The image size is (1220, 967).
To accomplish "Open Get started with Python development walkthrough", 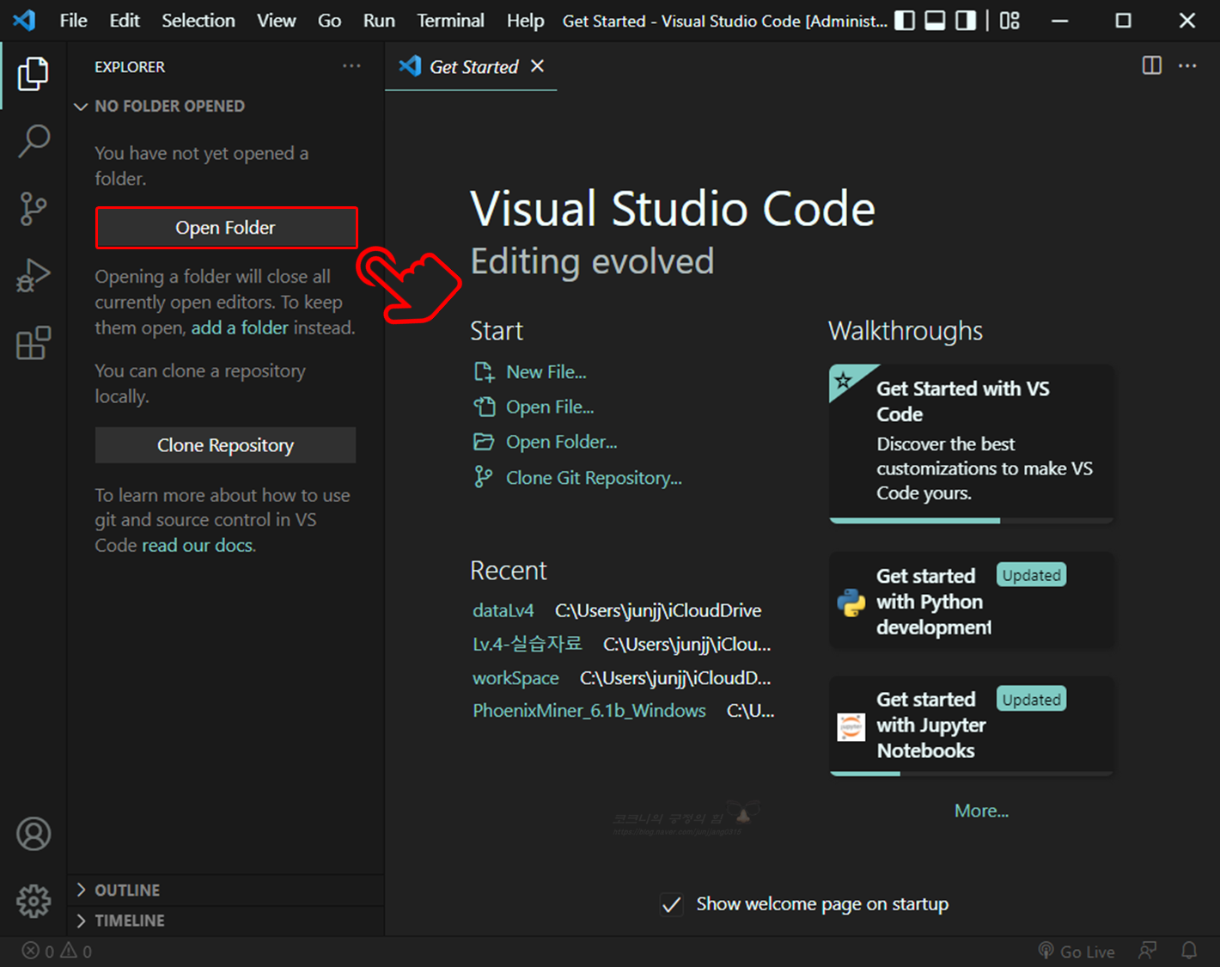I will [972, 601].
